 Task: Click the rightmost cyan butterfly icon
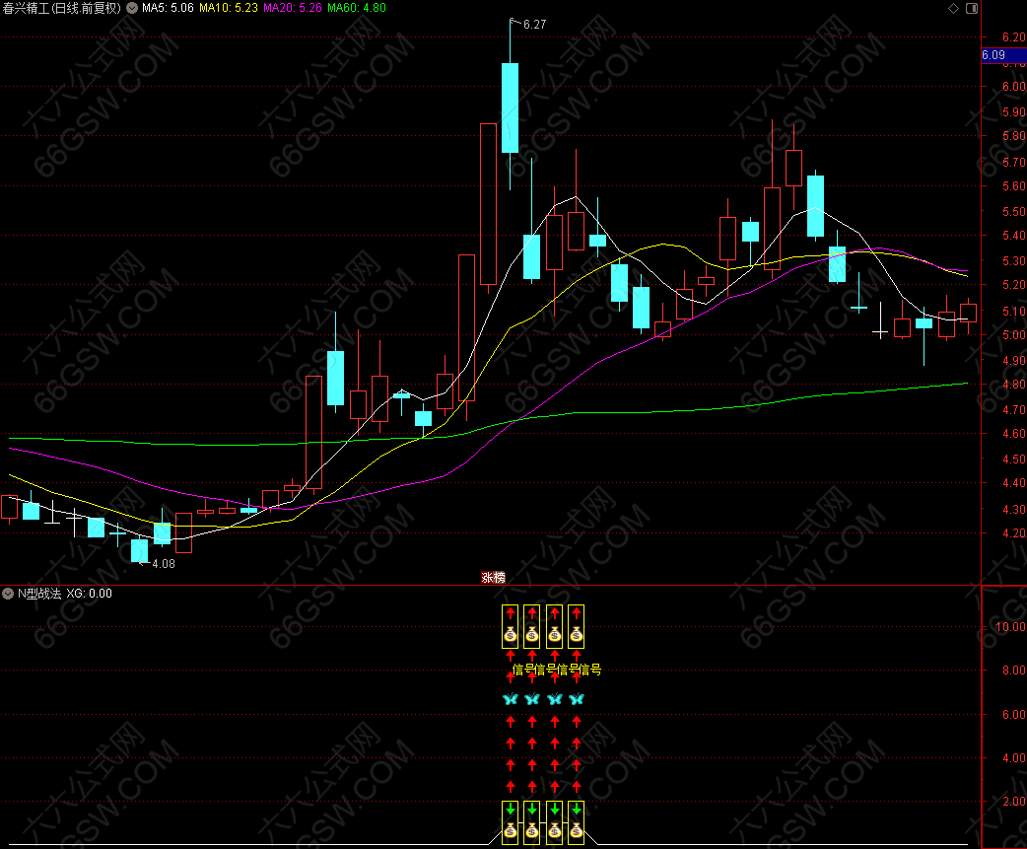coord(577,699)
